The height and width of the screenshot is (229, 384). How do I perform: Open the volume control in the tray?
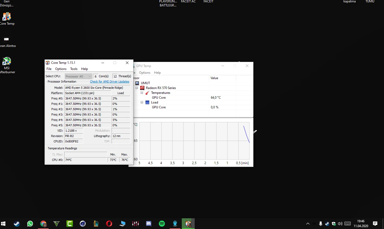point(340,224)
